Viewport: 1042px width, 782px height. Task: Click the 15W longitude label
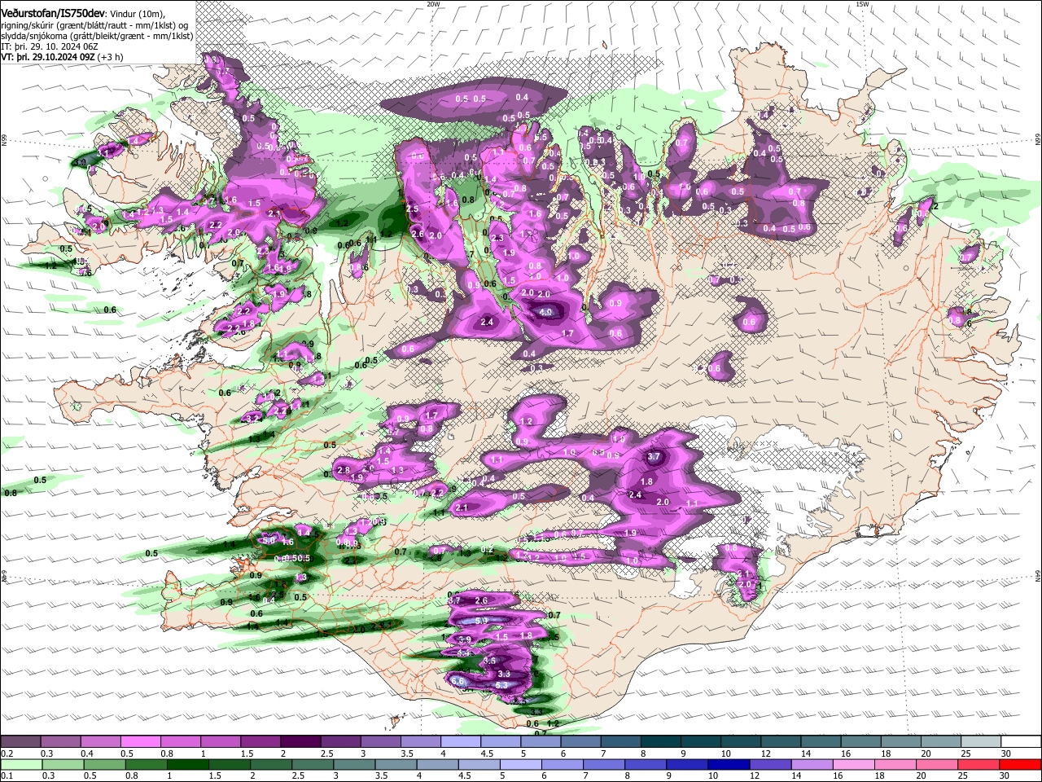862,4
